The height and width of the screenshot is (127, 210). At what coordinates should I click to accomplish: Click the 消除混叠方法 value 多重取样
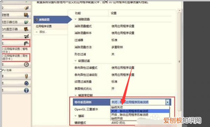pos(117,47)
